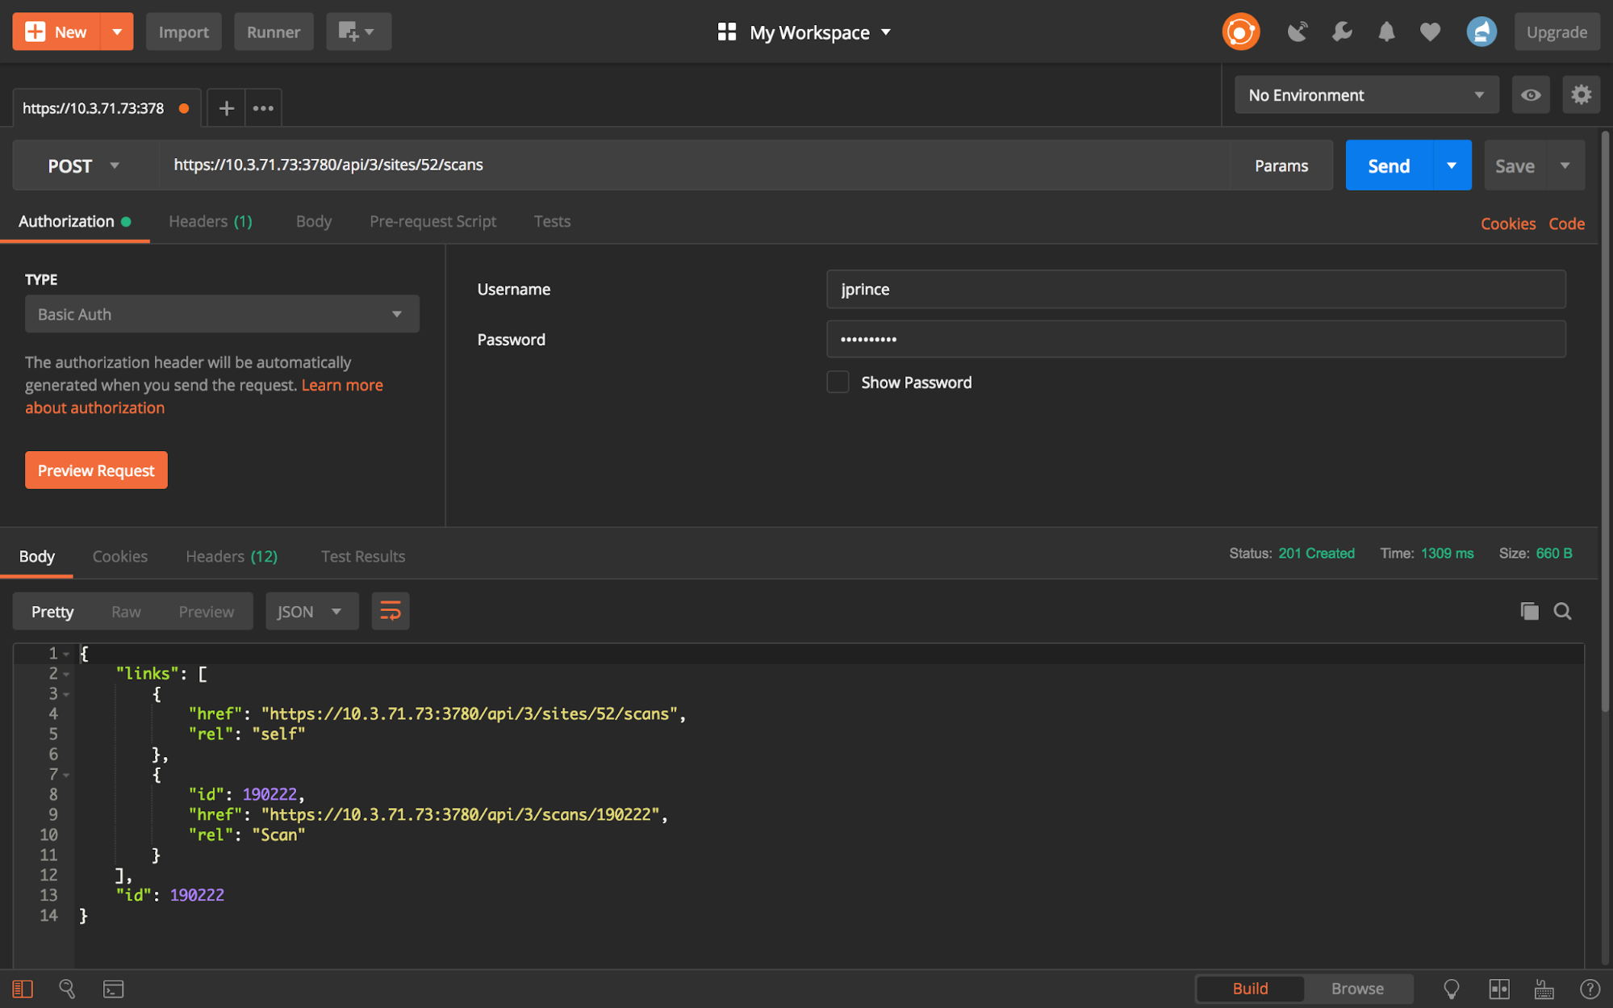Click the Username input field
1613x1008 pixels.
1195,289
